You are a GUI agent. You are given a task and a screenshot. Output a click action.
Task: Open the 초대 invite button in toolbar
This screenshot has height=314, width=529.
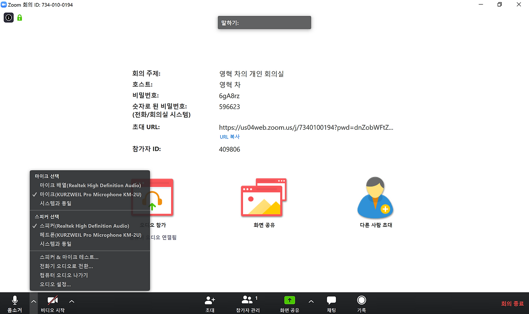click(210, 304)
